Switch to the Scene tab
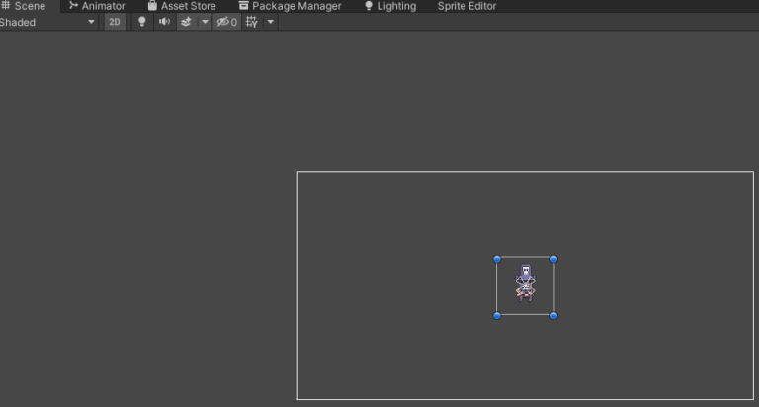759x407 pixels. (24, 6)
